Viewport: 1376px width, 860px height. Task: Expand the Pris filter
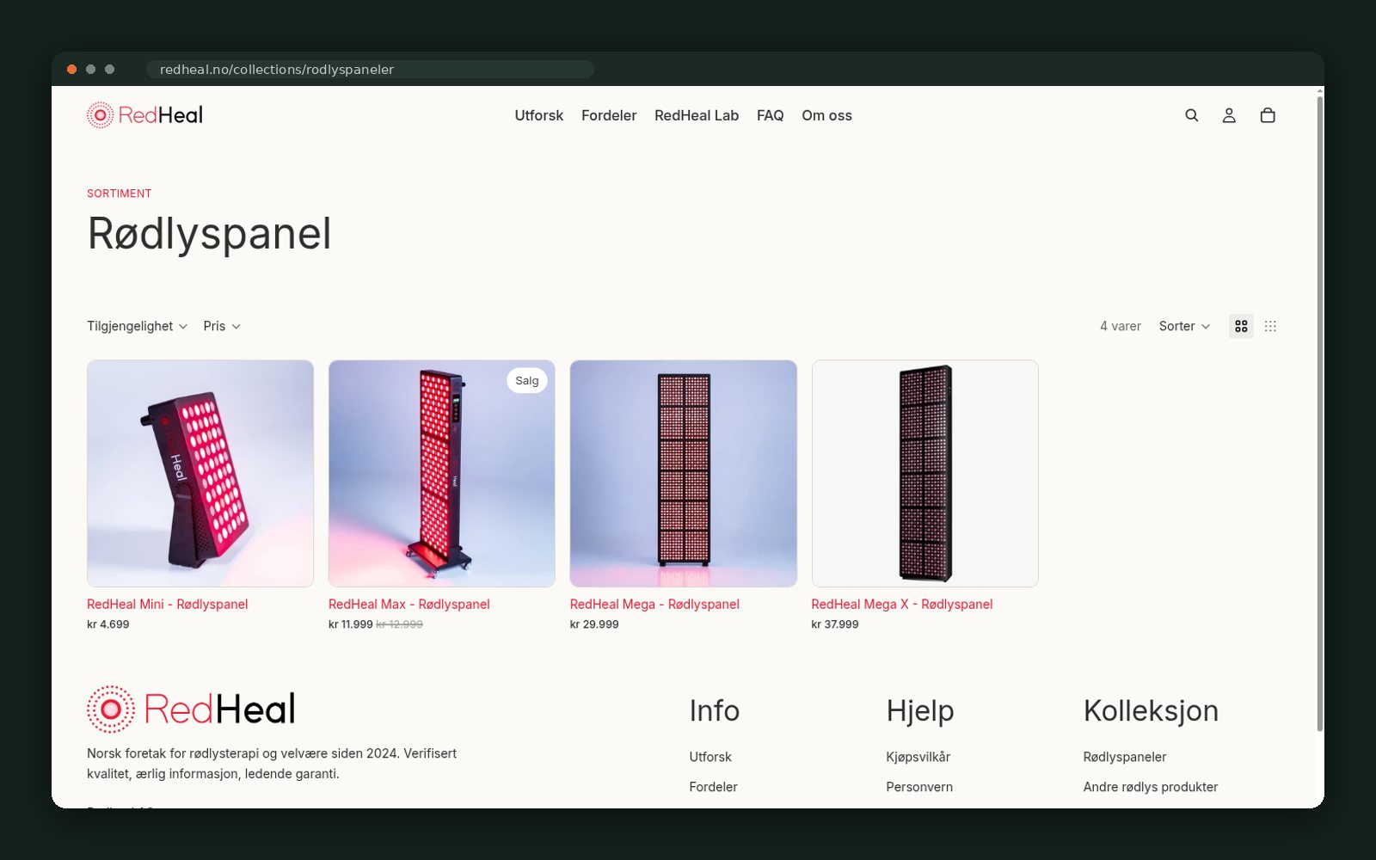tap(222, 326)
